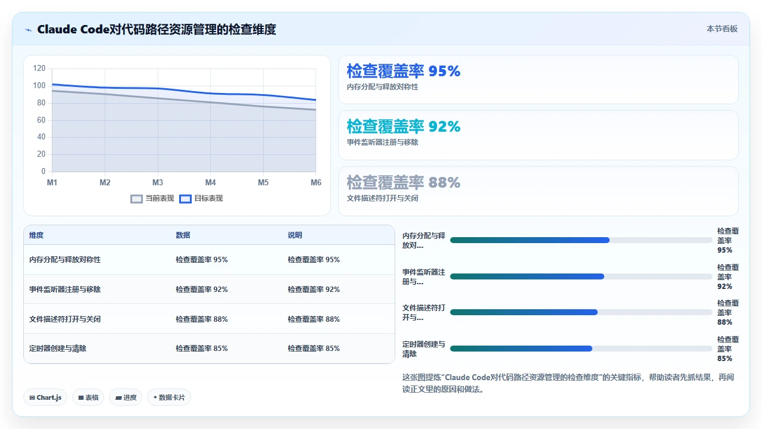Viewport: 762px width, 429px height.
Task: Click the star icon in 数据卡片 chip
Action: 155,397
